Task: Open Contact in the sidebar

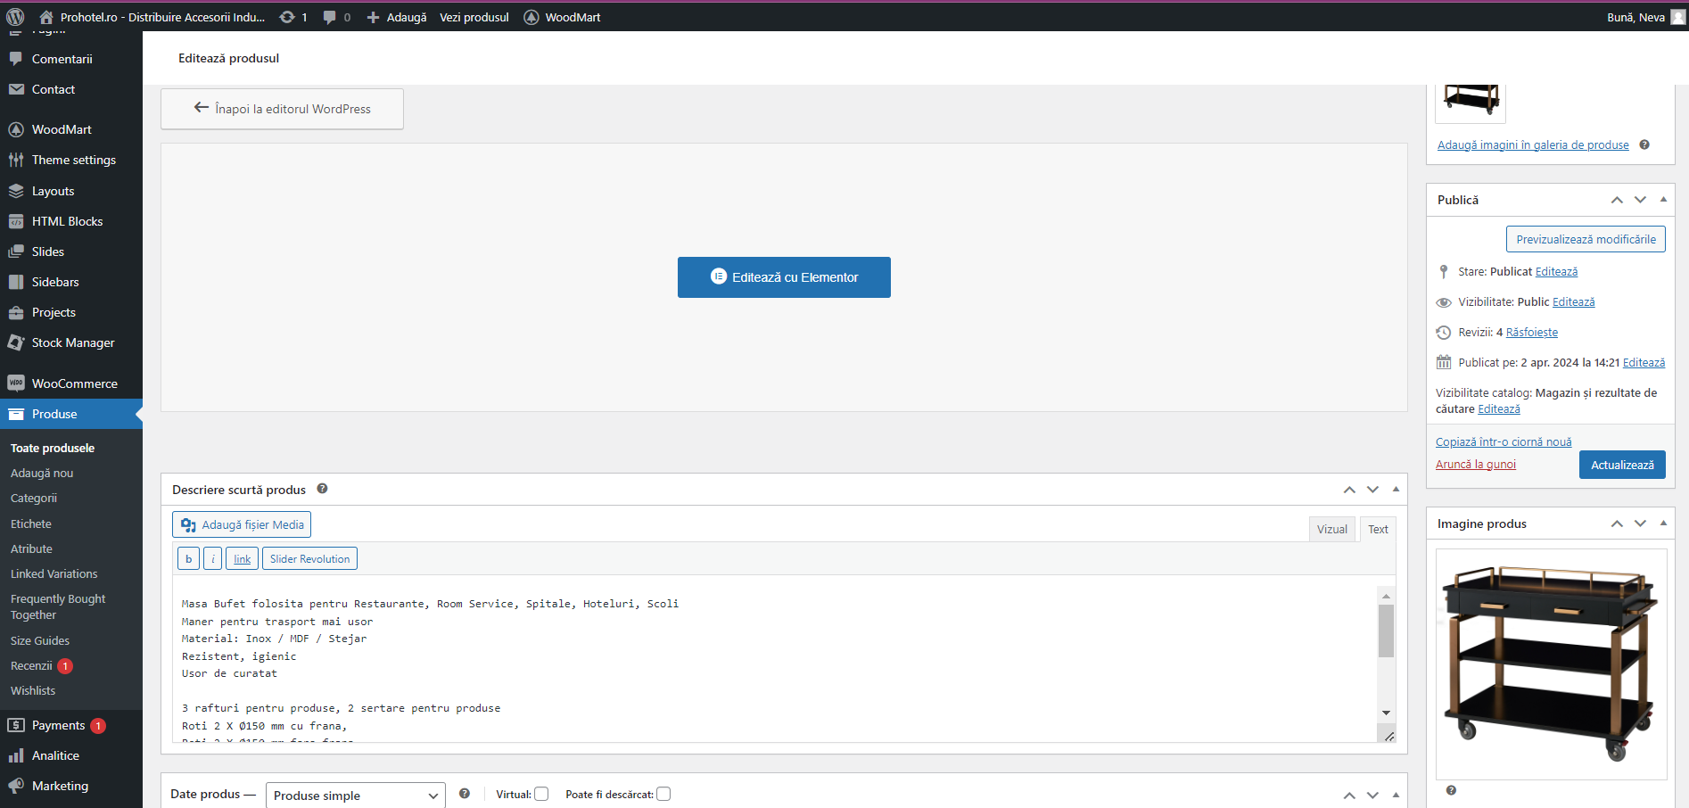Action: point(53,89)
